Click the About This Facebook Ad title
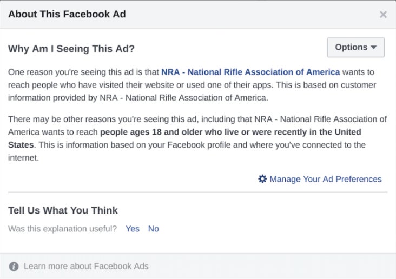 click(x=67, y=14)
